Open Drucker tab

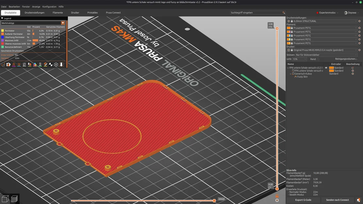coord(75,13)
